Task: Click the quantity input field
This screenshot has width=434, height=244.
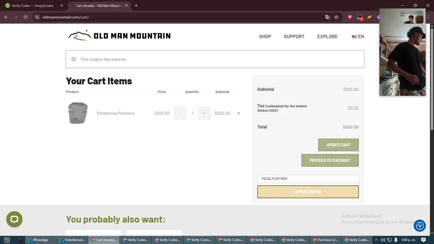Action: click(192, 113)
